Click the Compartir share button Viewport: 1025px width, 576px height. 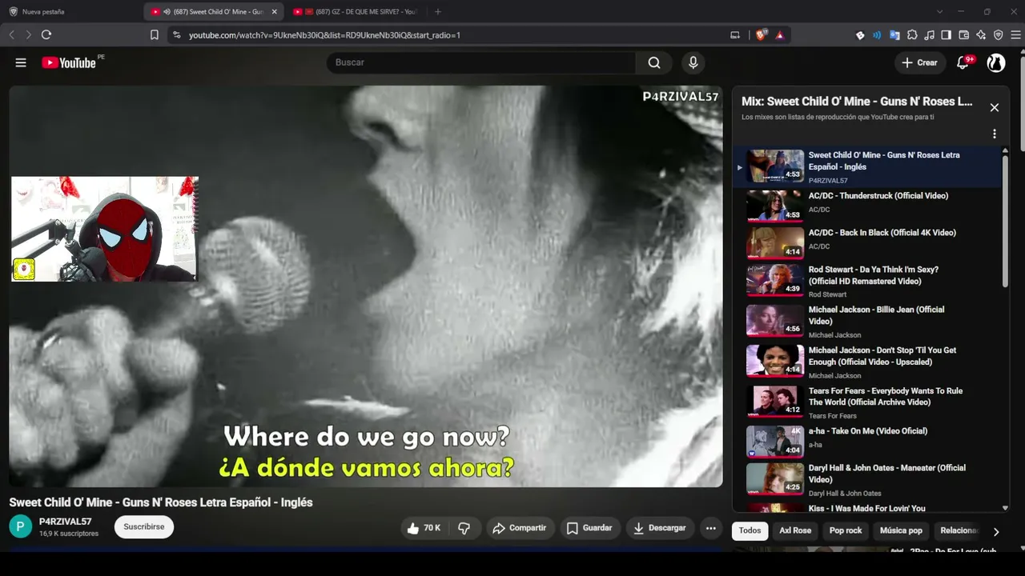(520, 528)
